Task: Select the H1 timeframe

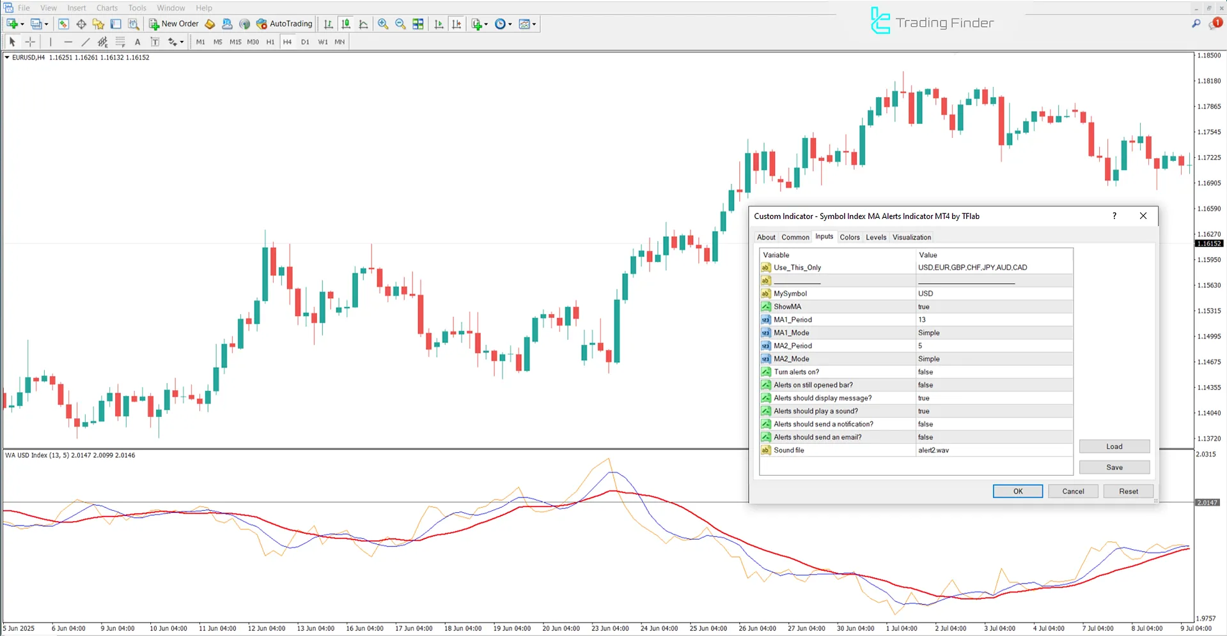Action: point(270,42)
